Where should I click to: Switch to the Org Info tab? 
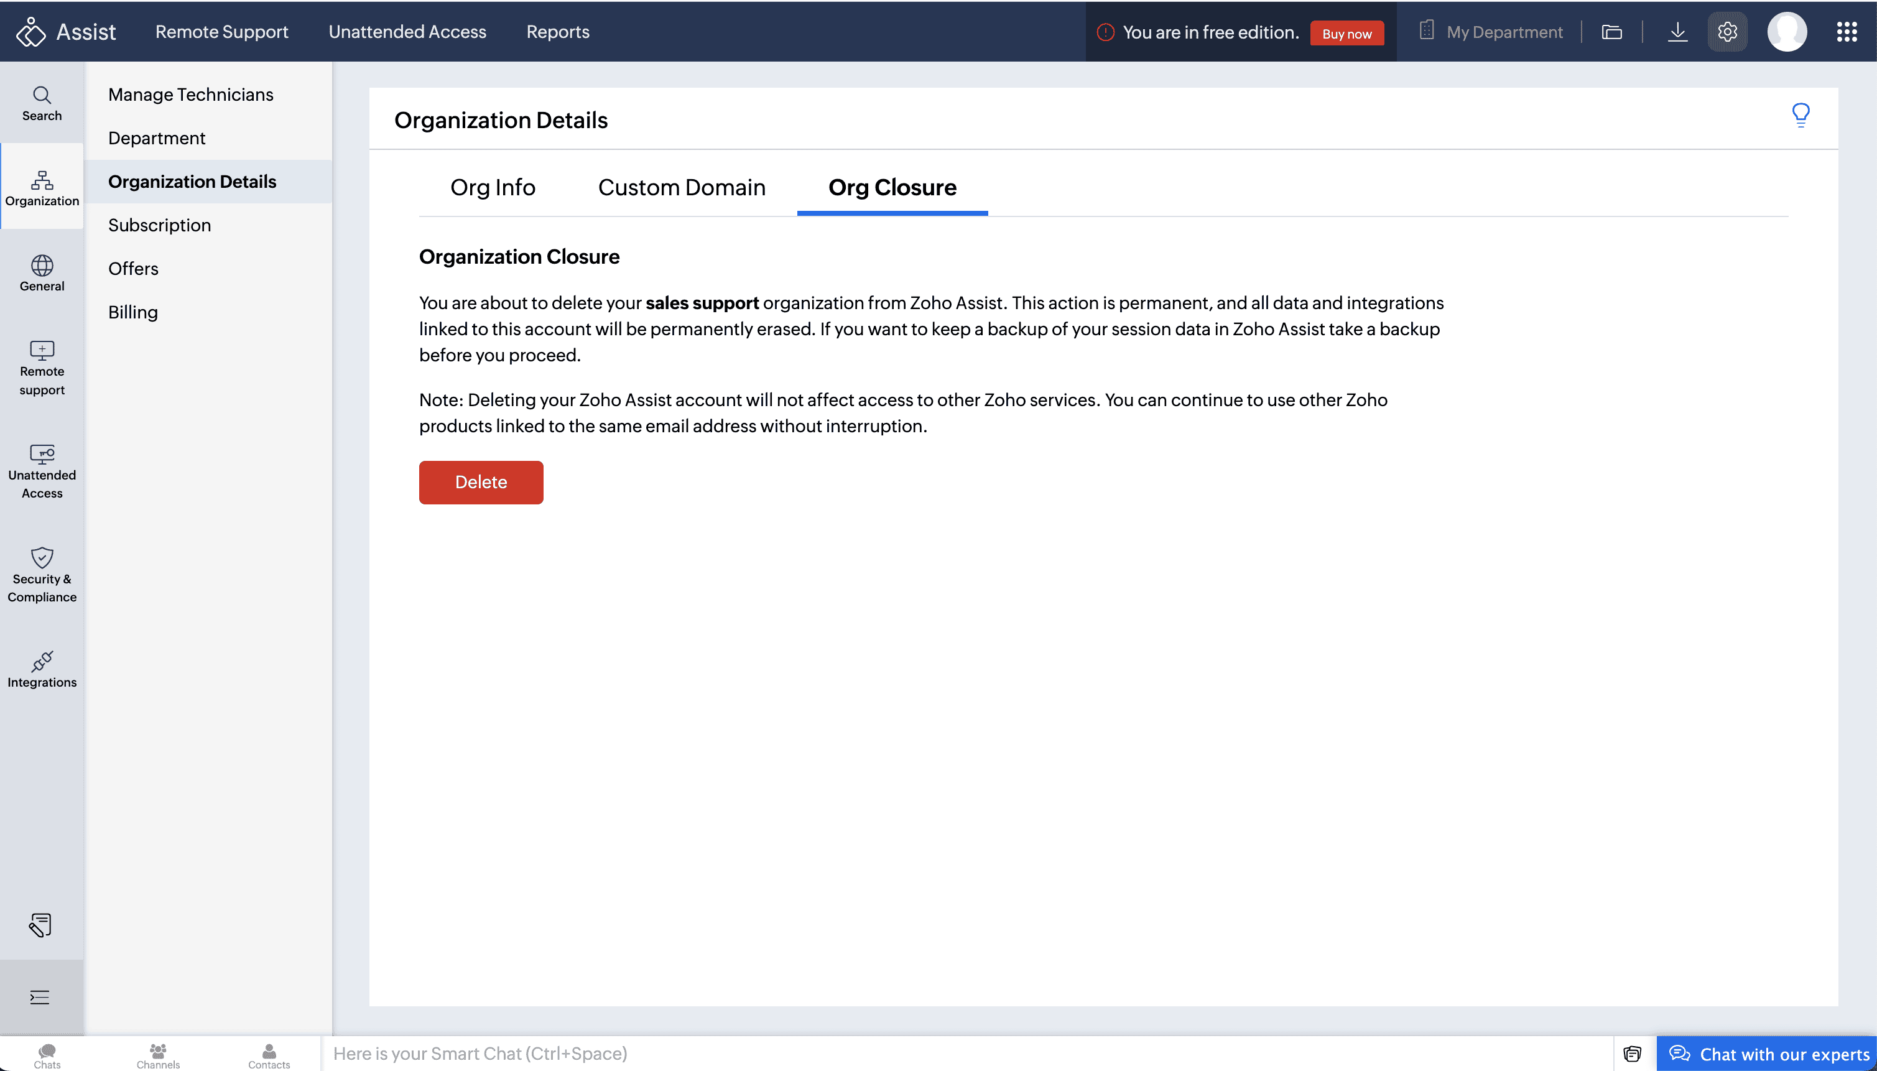point(492,188)
